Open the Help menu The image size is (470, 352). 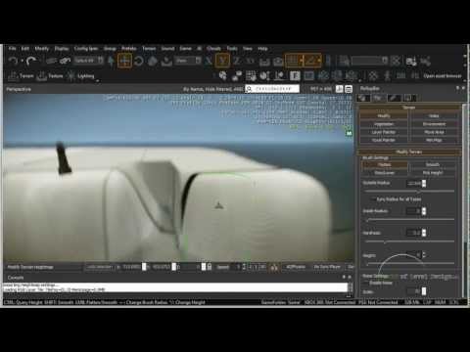coord(262,49)
